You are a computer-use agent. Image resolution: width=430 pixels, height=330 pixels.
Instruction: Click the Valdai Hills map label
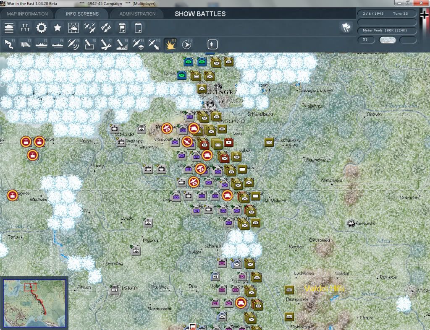[x=325, y=288]
